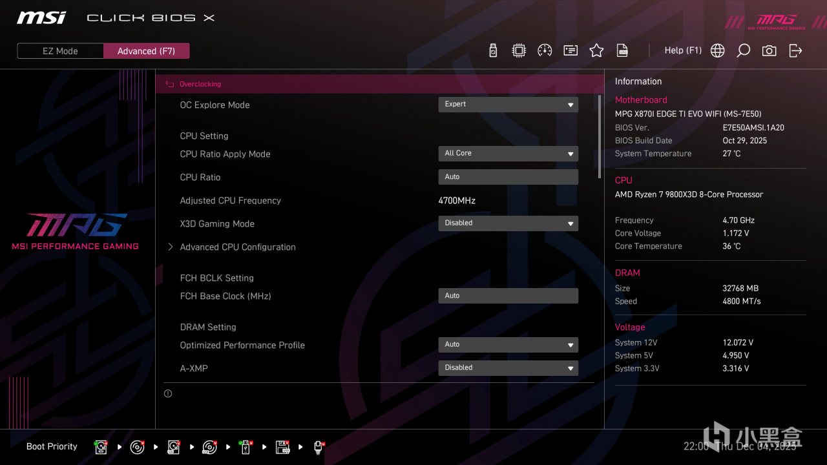Viewport: 827px width, 465px height.
Task: Click the Core Temperature 36 °C value
Action: 731,246
